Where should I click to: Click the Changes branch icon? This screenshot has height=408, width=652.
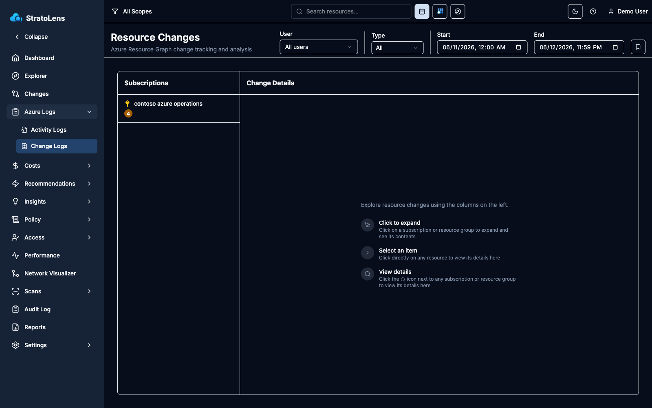click(15, 94)
